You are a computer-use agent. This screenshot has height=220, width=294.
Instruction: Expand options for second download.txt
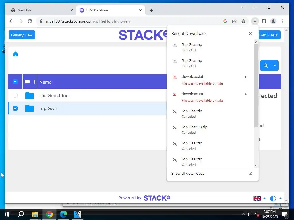pos(246,94)
